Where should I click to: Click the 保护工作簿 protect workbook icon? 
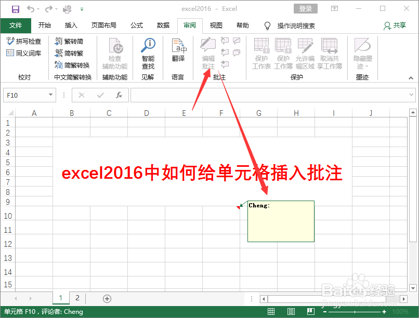[x=283, y=45]
